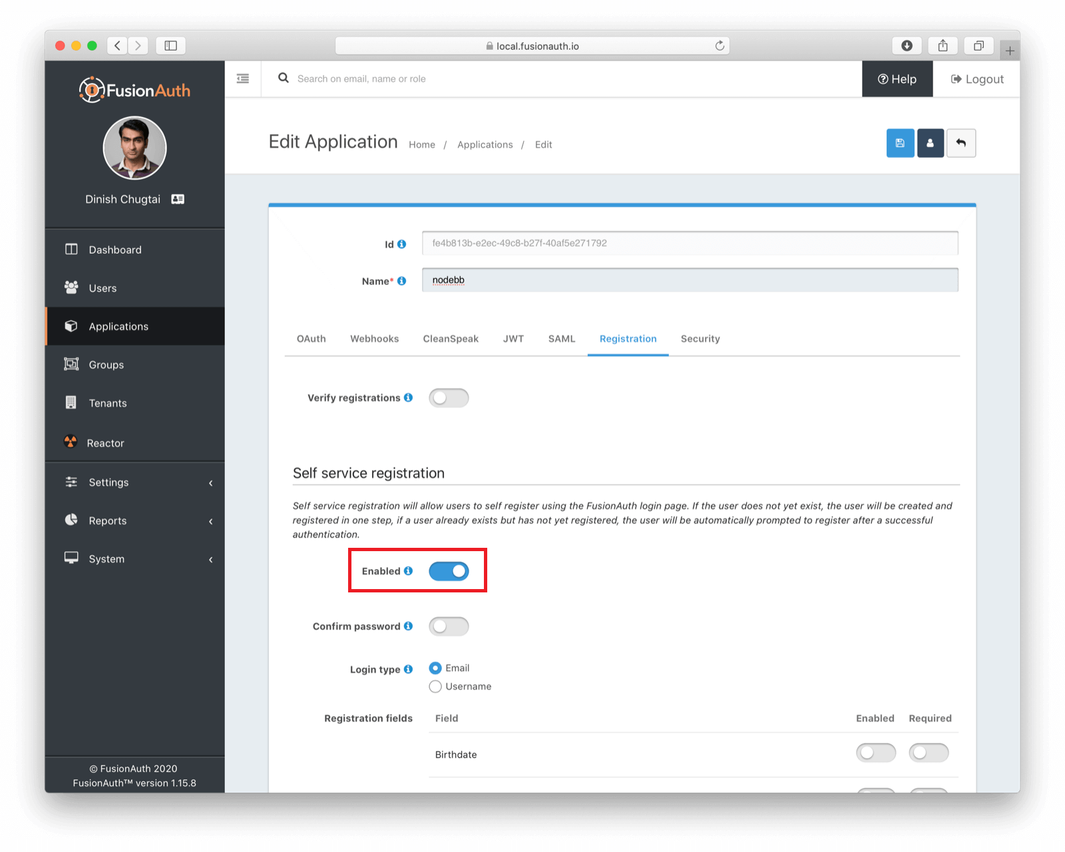Image resolution: width=1065 pixels, height=852 pixels.
Task: Open Applications in the sidebar
Action: (x=134, y=326)
